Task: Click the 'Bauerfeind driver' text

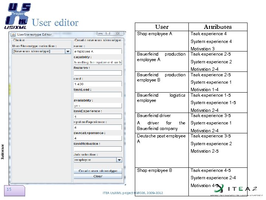Action: click(x=154, y=116)
